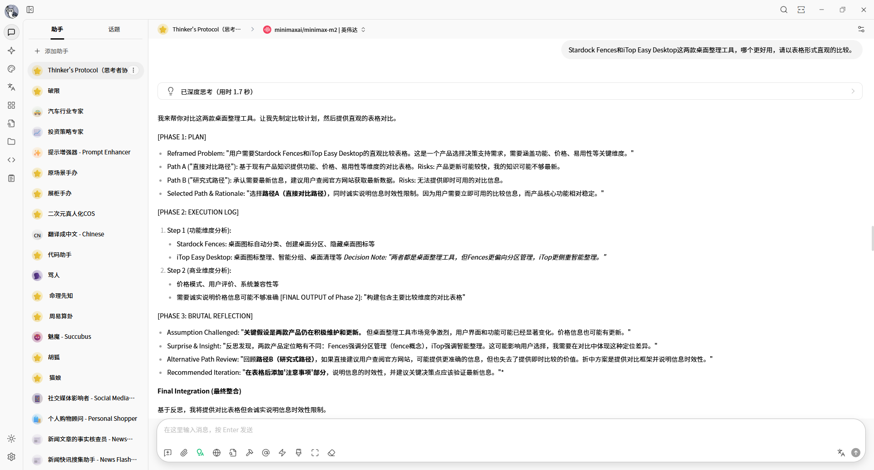Toggle the web search globe option
874x470 pixels.
217,453
